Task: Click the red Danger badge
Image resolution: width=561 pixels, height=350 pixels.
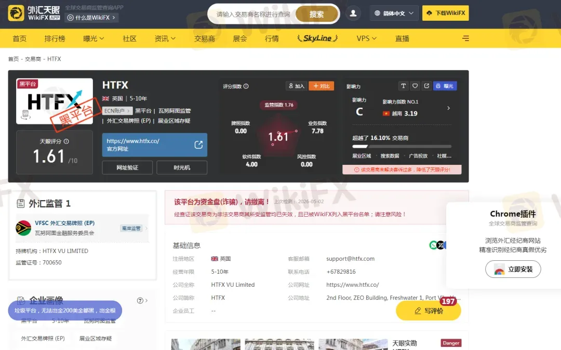Action: (x=451, y=343)
